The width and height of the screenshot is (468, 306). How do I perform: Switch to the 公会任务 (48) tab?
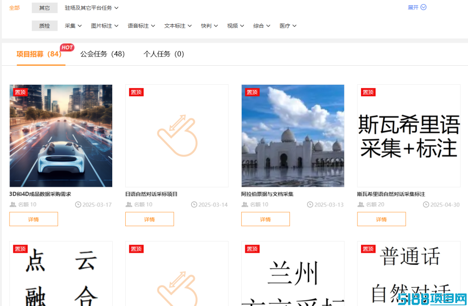point(102,54)
